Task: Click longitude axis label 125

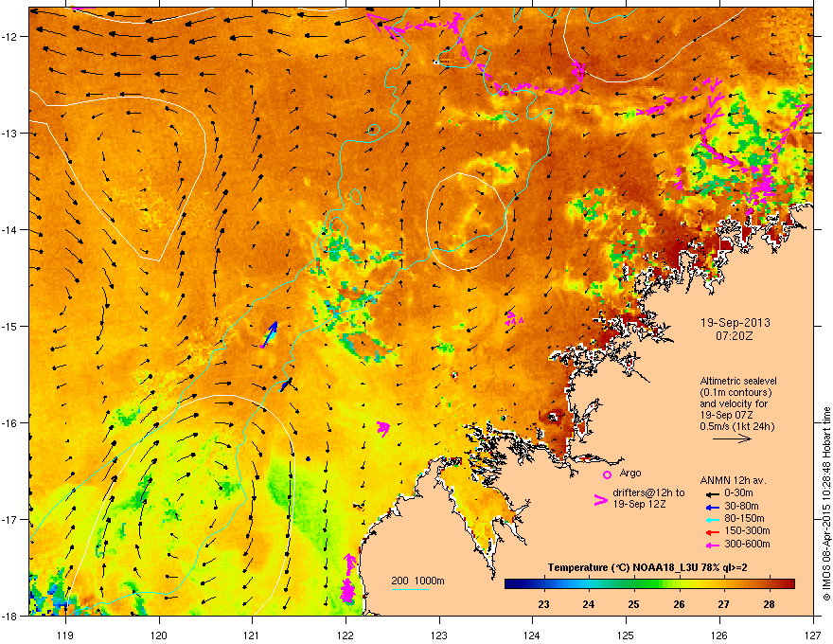Action: coord(626,635)
